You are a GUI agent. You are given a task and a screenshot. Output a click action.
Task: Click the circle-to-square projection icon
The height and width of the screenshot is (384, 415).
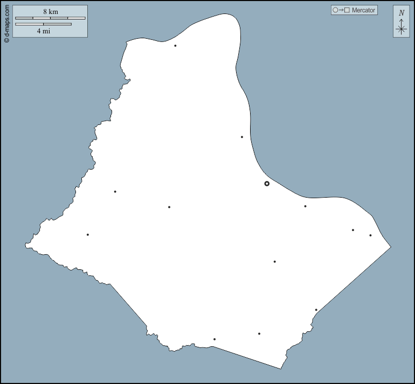pos(342,10)
